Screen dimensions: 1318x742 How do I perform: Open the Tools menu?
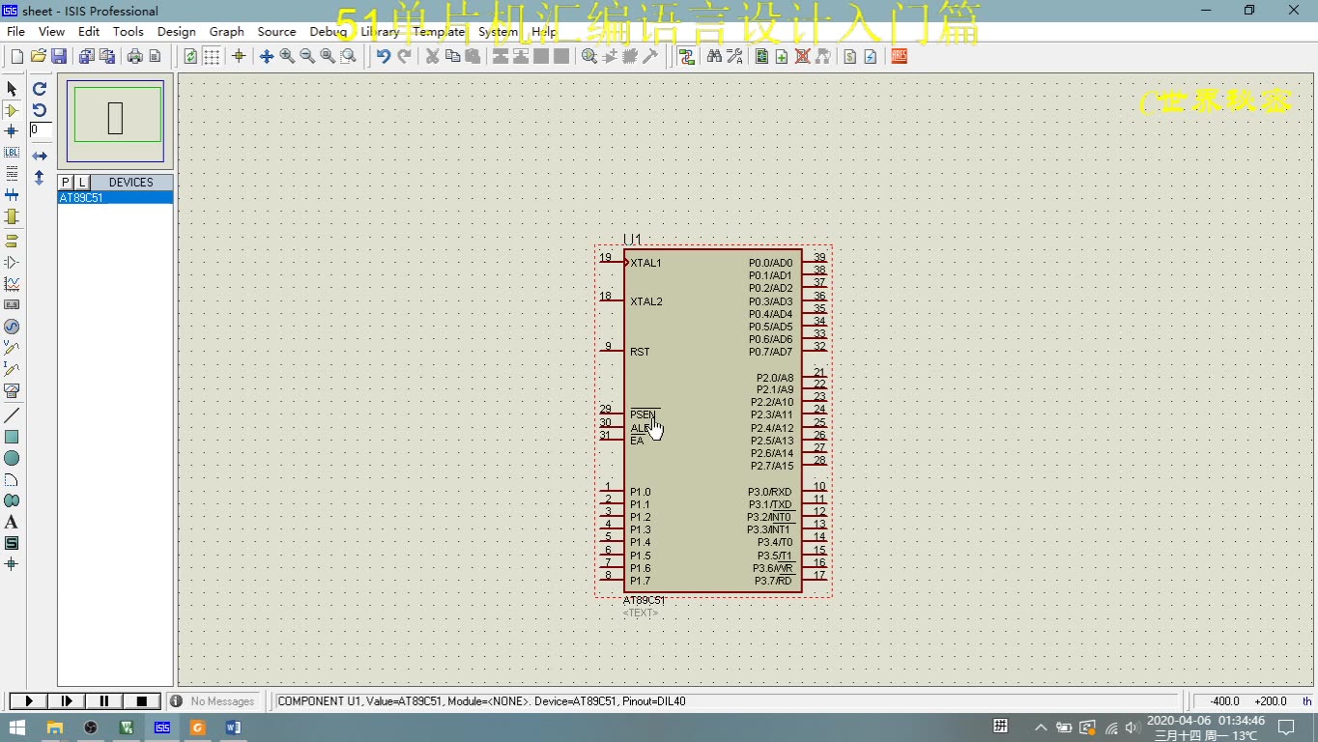[129, 32]
